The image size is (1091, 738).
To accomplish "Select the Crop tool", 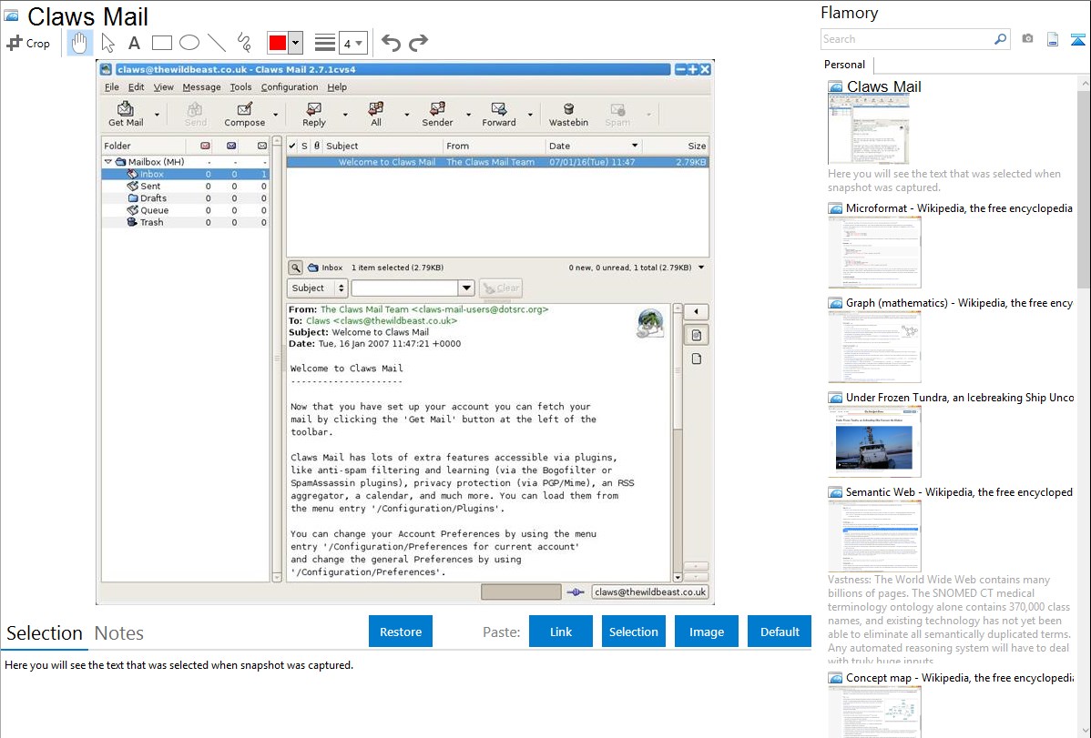I will [28, 43].
